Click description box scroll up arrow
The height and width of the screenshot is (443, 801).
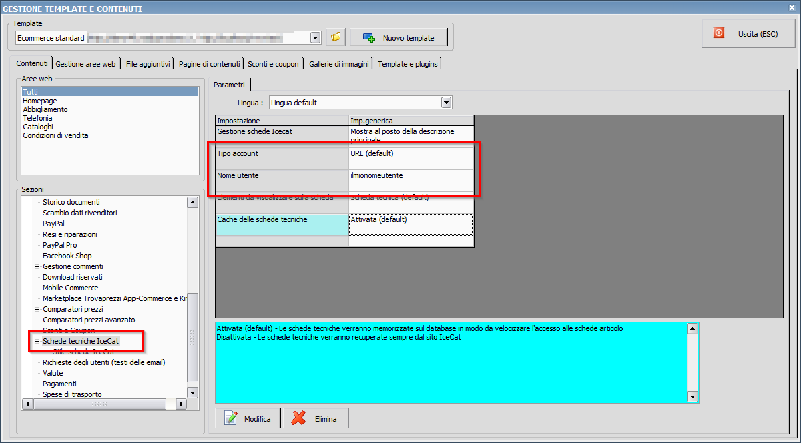693,328
